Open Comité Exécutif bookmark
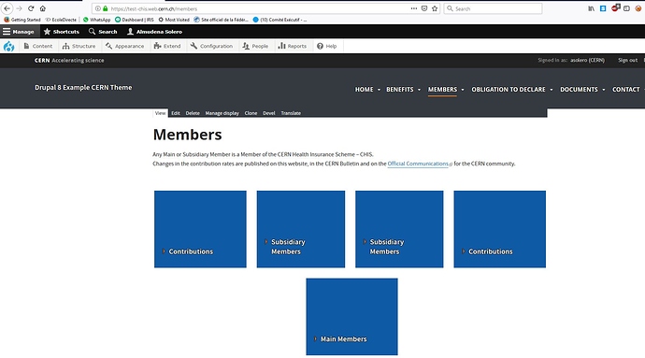Screen dimensions: 645x358 [x=279, y=20]
